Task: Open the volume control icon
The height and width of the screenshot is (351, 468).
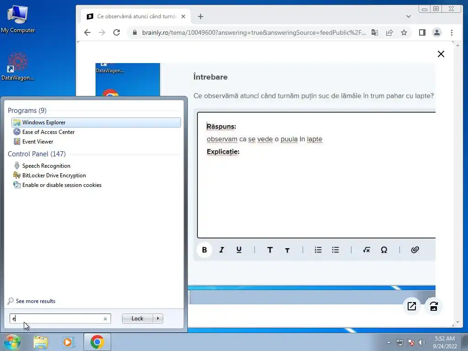Action: click(422, 342)
